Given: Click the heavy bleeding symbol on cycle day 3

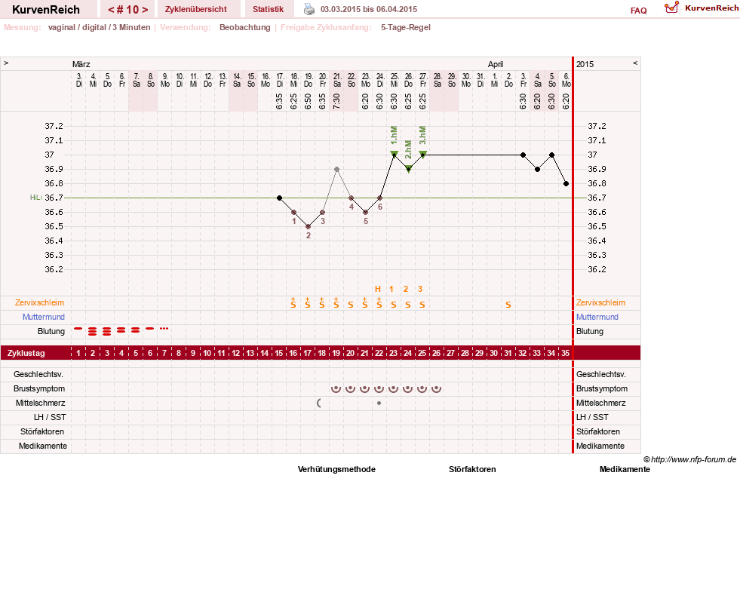Looking at the screenshot, I should [x=106, y=331].
